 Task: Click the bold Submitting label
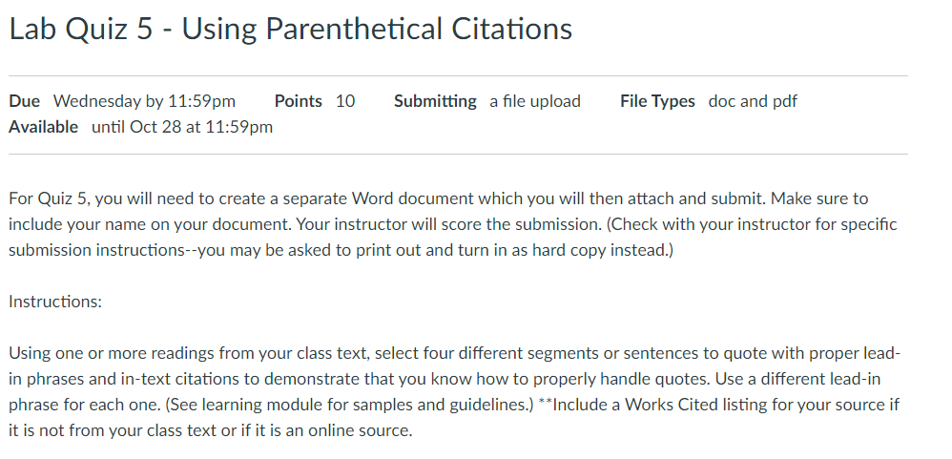coord(435,101)
